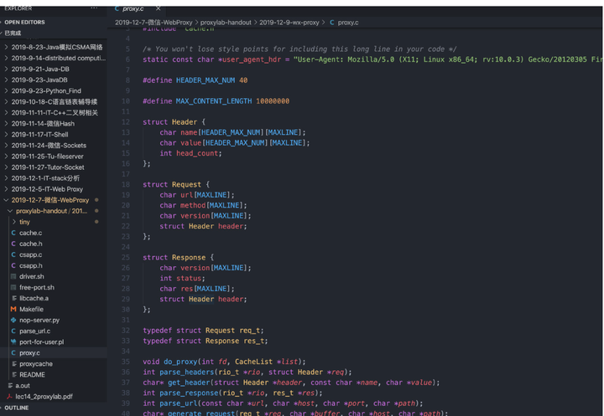Click breadcrumb 2019-12-7-微信-WebProxy
This screenshot has height=416, width=604.
[x=154, y=23]
